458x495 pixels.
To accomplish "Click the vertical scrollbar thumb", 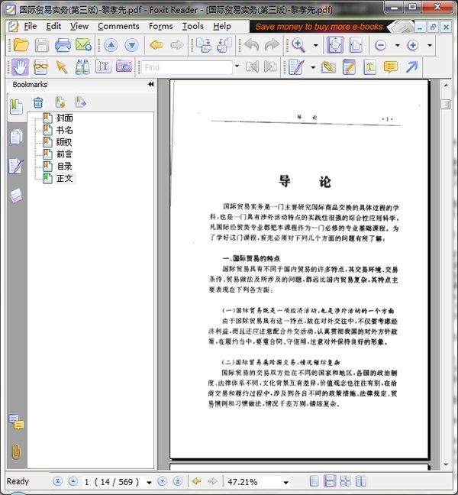I will 445,104.
